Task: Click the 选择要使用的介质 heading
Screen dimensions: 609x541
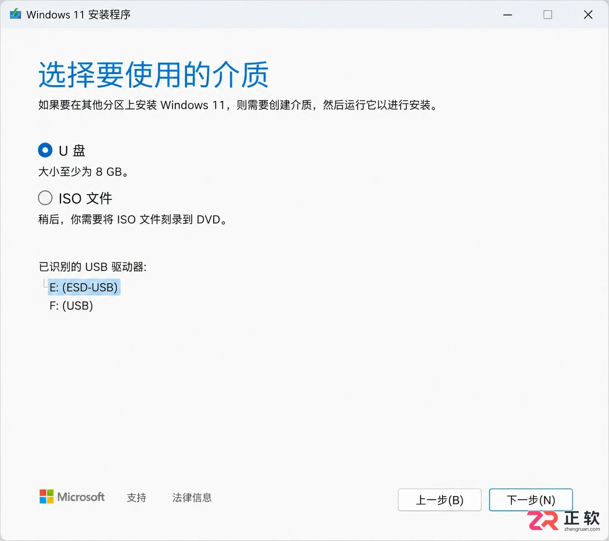Action: [x=153, y=75]
